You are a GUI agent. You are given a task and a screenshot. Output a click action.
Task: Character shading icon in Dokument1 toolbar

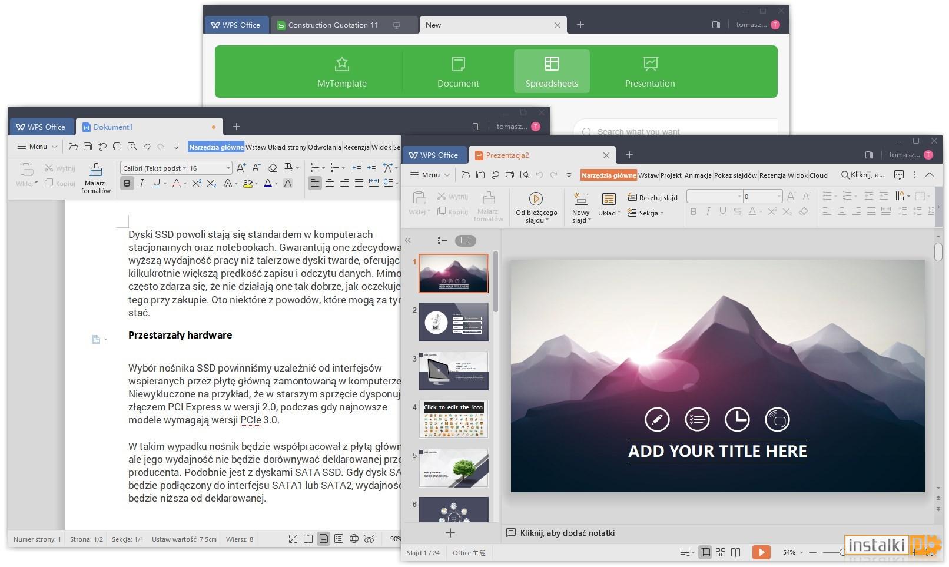click(x=288, y=183)
